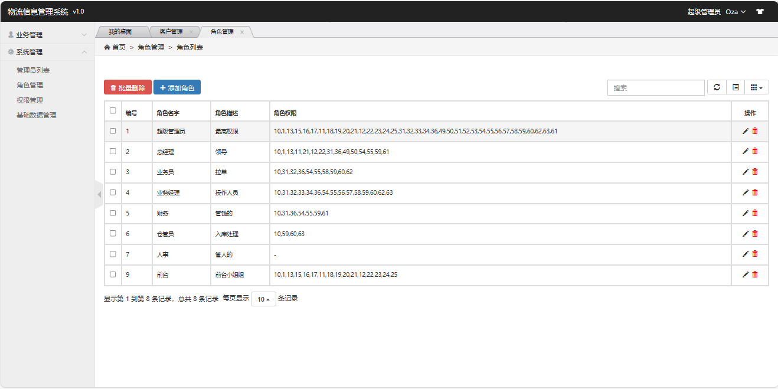Check the box for 超级管理员 row
The height and width of the screenshot is (389, 778).
pyautogui.click(x=113, y=131)
